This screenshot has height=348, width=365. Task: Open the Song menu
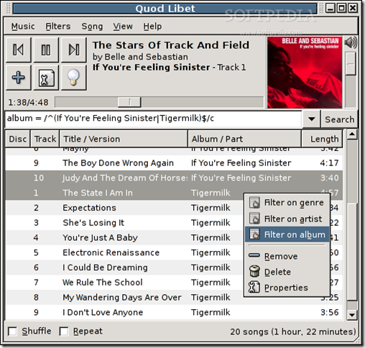(92, 26)
